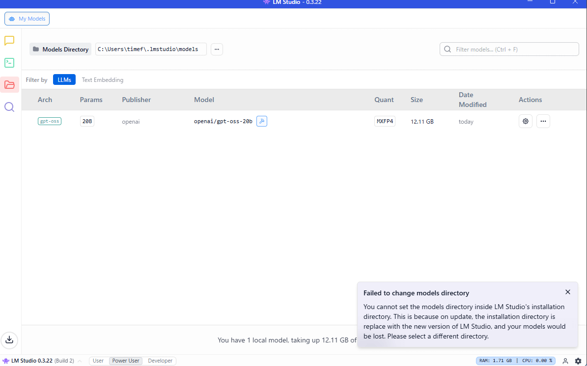Click the 12.11 GB size cell
Viewport: 587px width, 366px height.
422,122
